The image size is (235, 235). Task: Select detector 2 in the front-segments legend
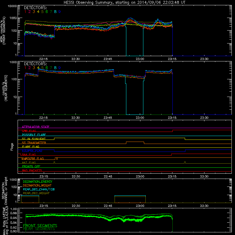tap(30, 12)
